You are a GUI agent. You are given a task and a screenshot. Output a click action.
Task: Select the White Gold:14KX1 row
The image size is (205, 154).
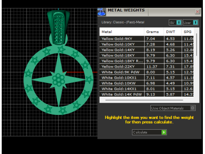pos(146,89)
